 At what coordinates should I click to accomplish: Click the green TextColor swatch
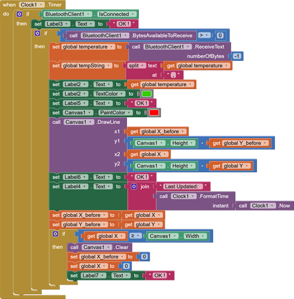pyautogui.click(x=147, y=94)
